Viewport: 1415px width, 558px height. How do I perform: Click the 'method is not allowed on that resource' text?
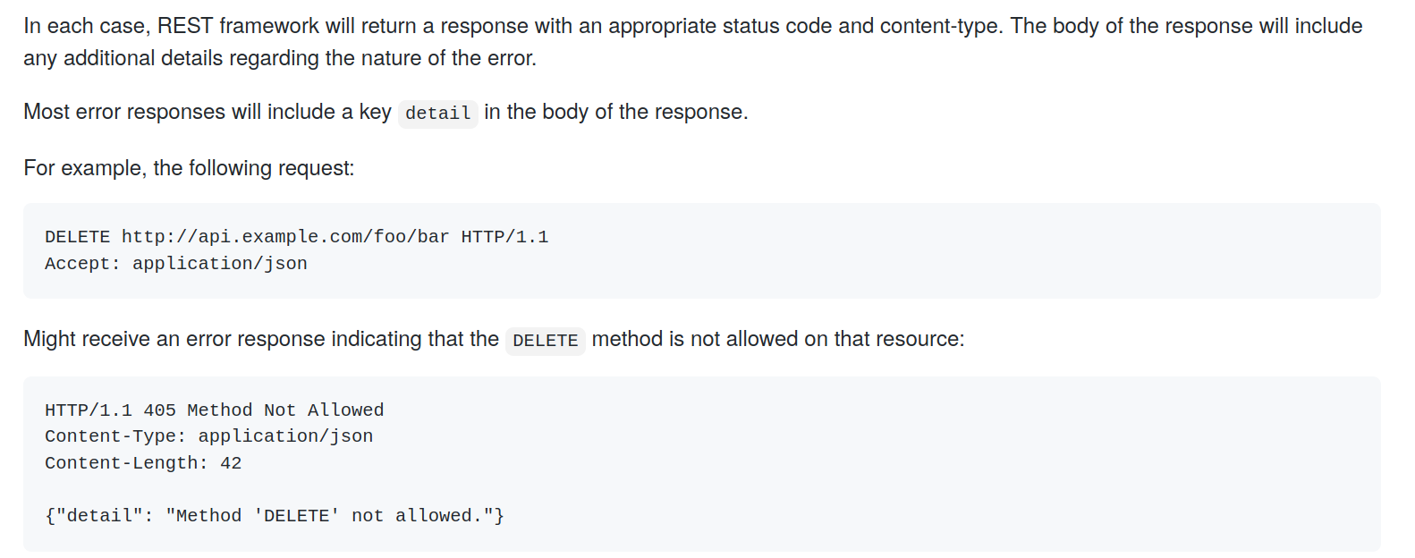[778, 339]
